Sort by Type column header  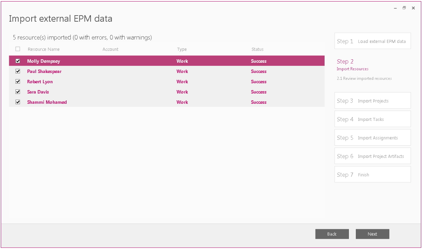click(x=182, y=49)
